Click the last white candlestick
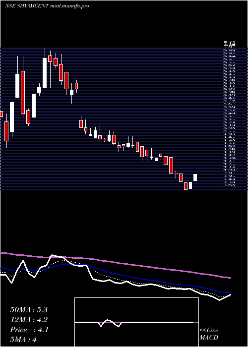 (195, 177)
